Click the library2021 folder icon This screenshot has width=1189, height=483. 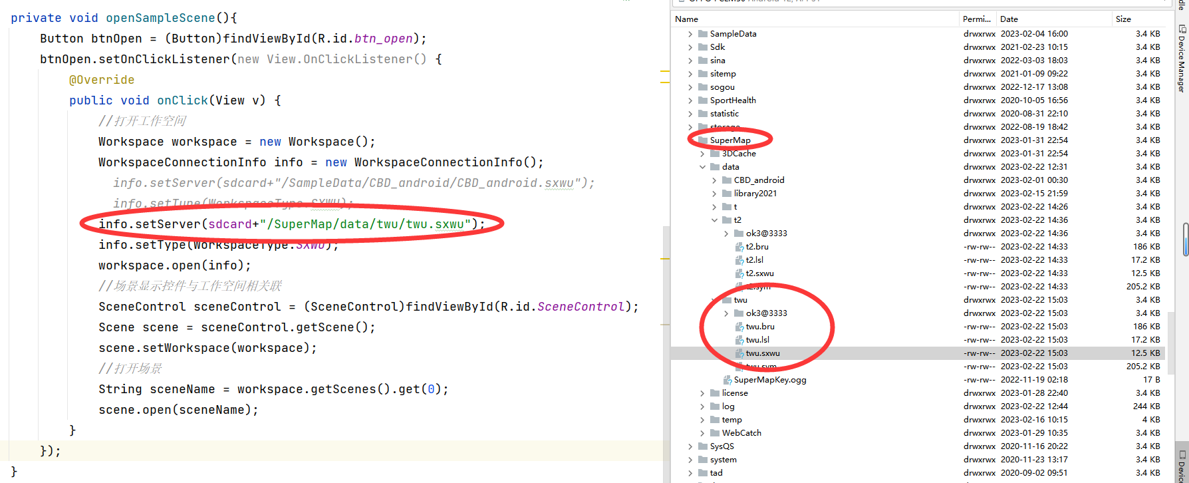click(727, 193)
